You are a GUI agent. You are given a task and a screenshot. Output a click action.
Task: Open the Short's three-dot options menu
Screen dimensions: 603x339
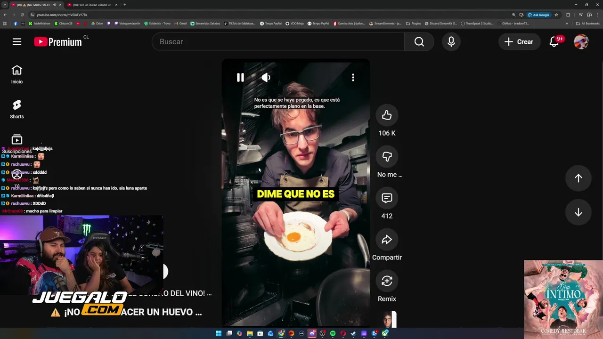click(353, 77)
